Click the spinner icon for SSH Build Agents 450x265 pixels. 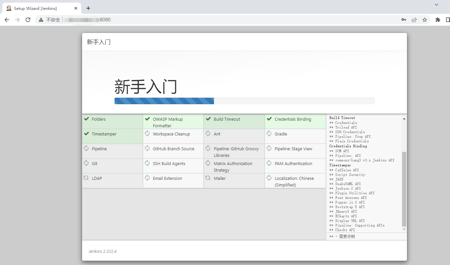coord(147,163)
